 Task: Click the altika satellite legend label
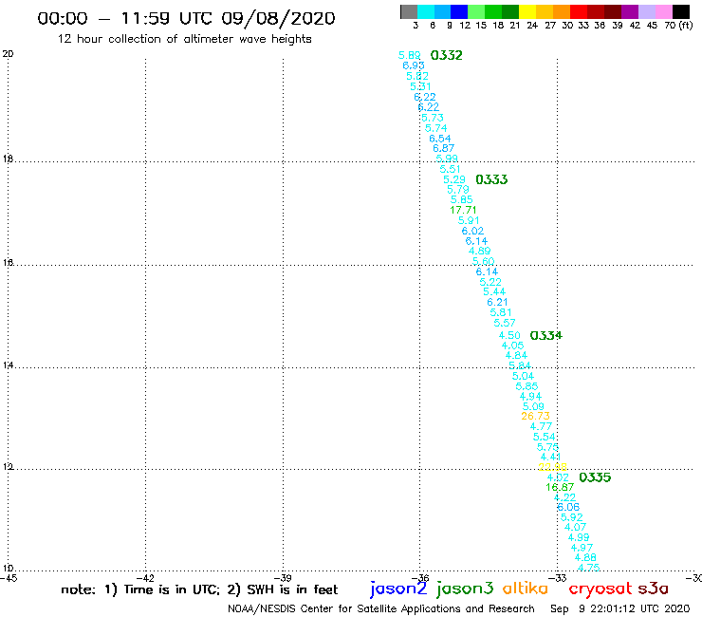pyautogui.click(x=526, y=589)
